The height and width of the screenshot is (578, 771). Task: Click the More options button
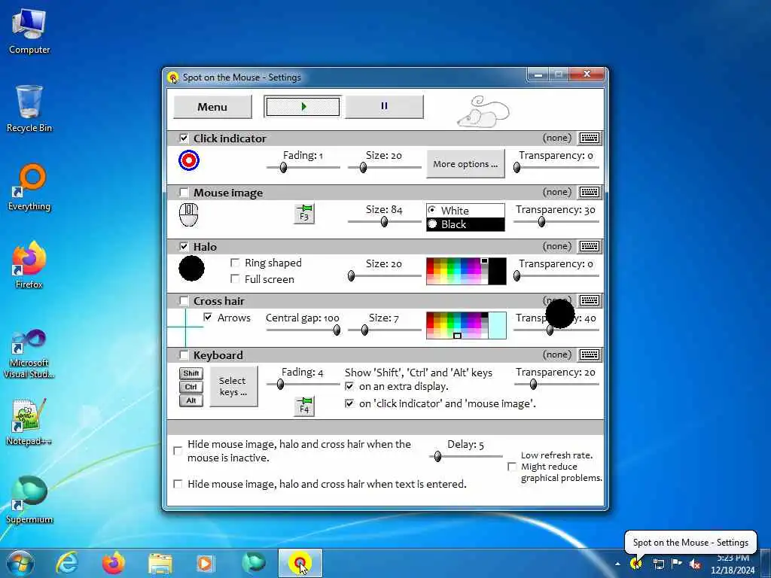(465, 164)
